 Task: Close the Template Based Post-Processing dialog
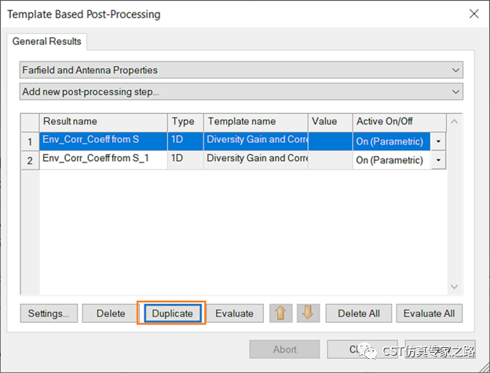click(473, 14)
